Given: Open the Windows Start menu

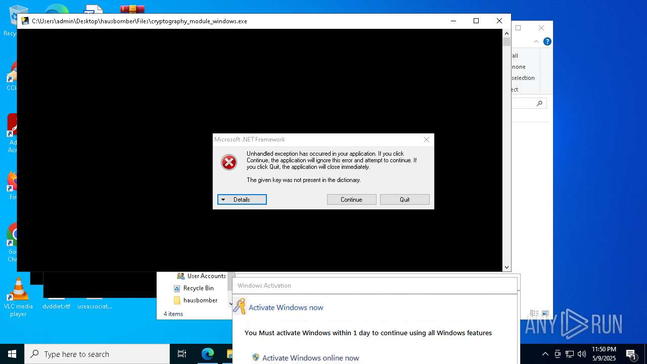Looking at the screenshot, I should click(x=12, y=354).
